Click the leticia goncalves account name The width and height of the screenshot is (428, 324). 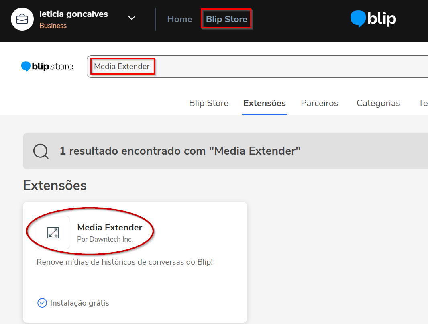click(73, 14)
